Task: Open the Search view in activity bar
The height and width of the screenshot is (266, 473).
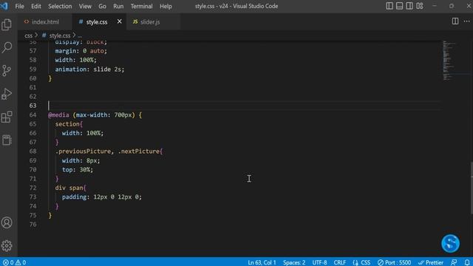Action: point(7,47)
